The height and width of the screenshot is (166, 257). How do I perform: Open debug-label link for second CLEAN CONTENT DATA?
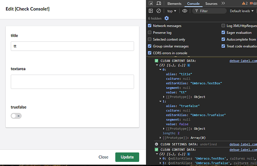[x=243, y=150]
